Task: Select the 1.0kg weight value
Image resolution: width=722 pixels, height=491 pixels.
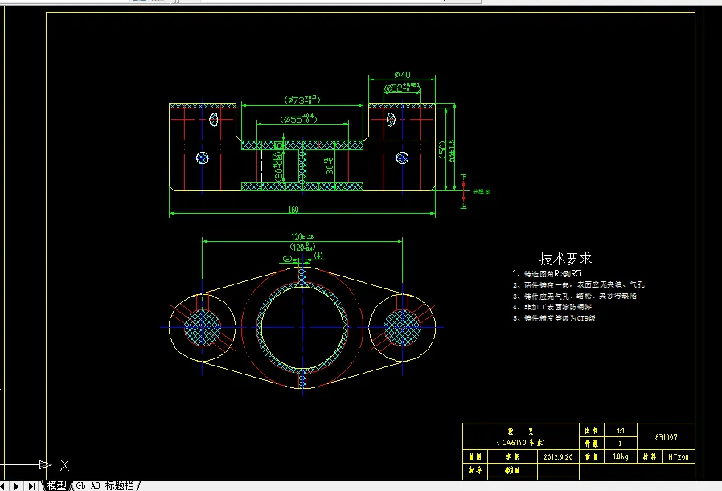Action: [621, 457]
